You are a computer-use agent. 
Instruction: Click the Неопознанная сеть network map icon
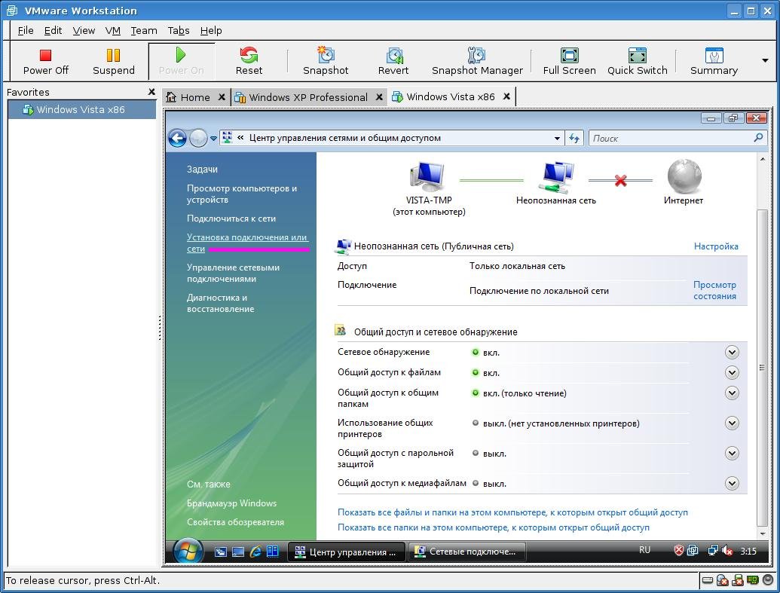tap(556, 177)
